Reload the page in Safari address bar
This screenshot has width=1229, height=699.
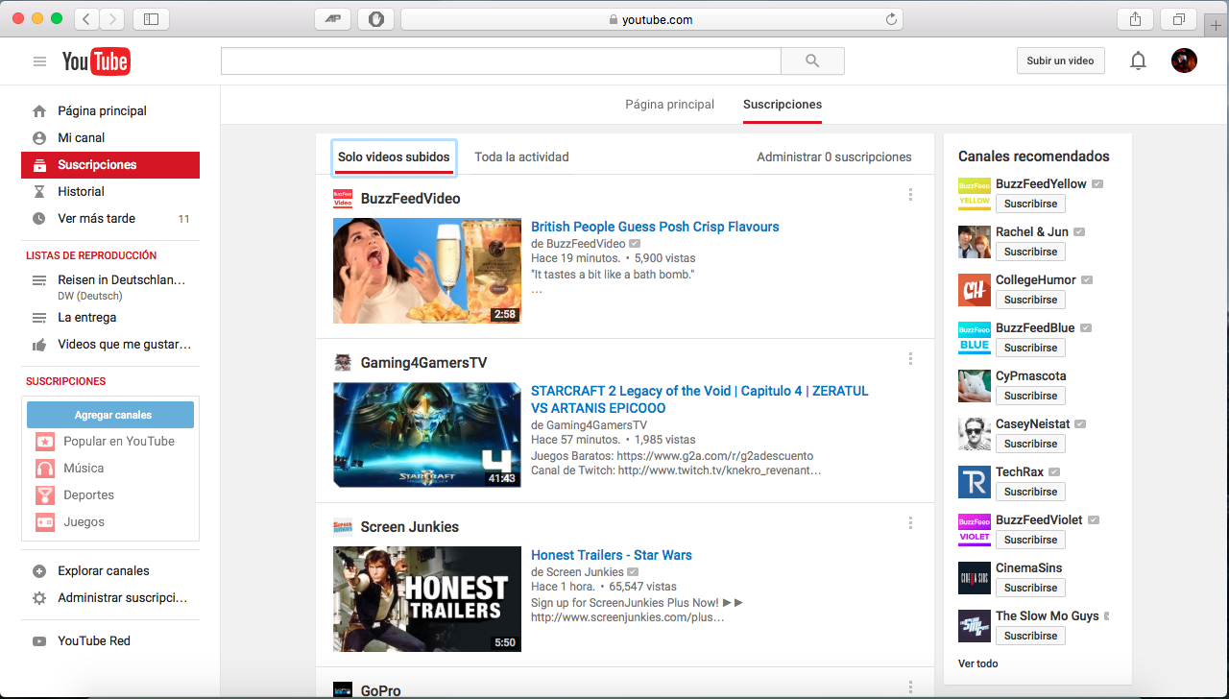click(x=891, y=19)
